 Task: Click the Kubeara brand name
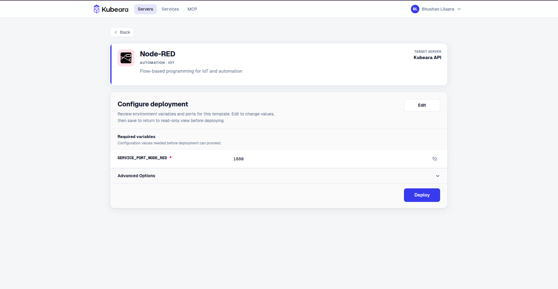115,9
